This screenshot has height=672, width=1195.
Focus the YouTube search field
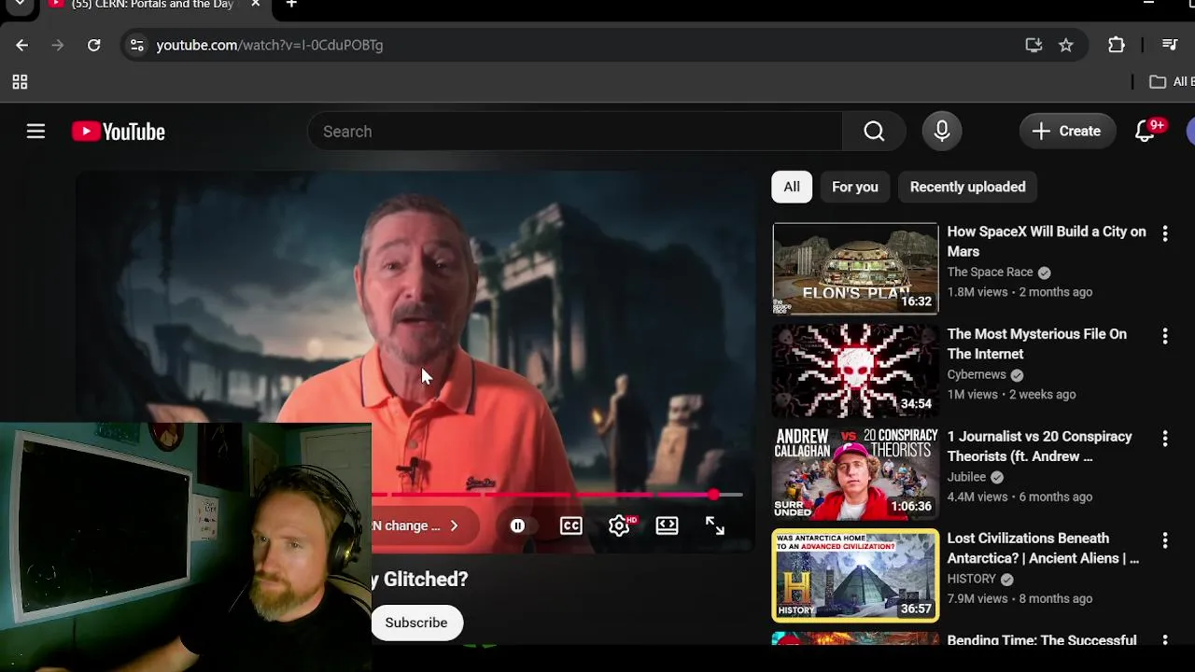[x=575, y=132]
